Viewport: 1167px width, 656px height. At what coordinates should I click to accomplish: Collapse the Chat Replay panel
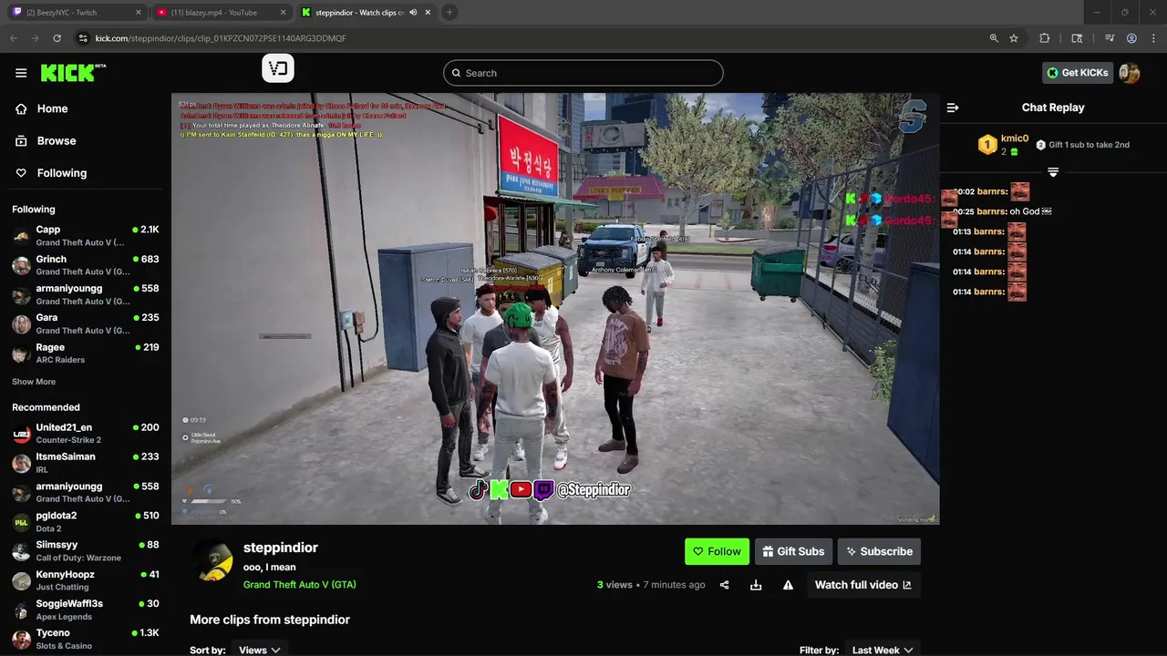point(953,108)
